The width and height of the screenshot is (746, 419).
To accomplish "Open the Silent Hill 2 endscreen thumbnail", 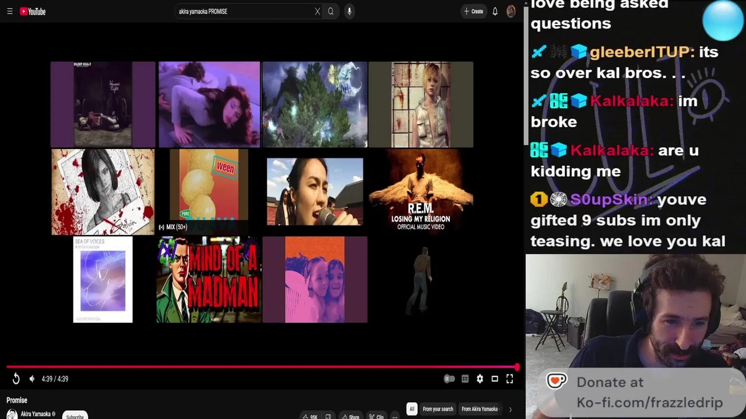I will point(103,104).
